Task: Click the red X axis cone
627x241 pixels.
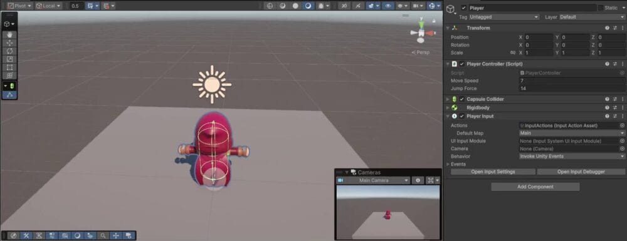Action: [x=430, y=34]
